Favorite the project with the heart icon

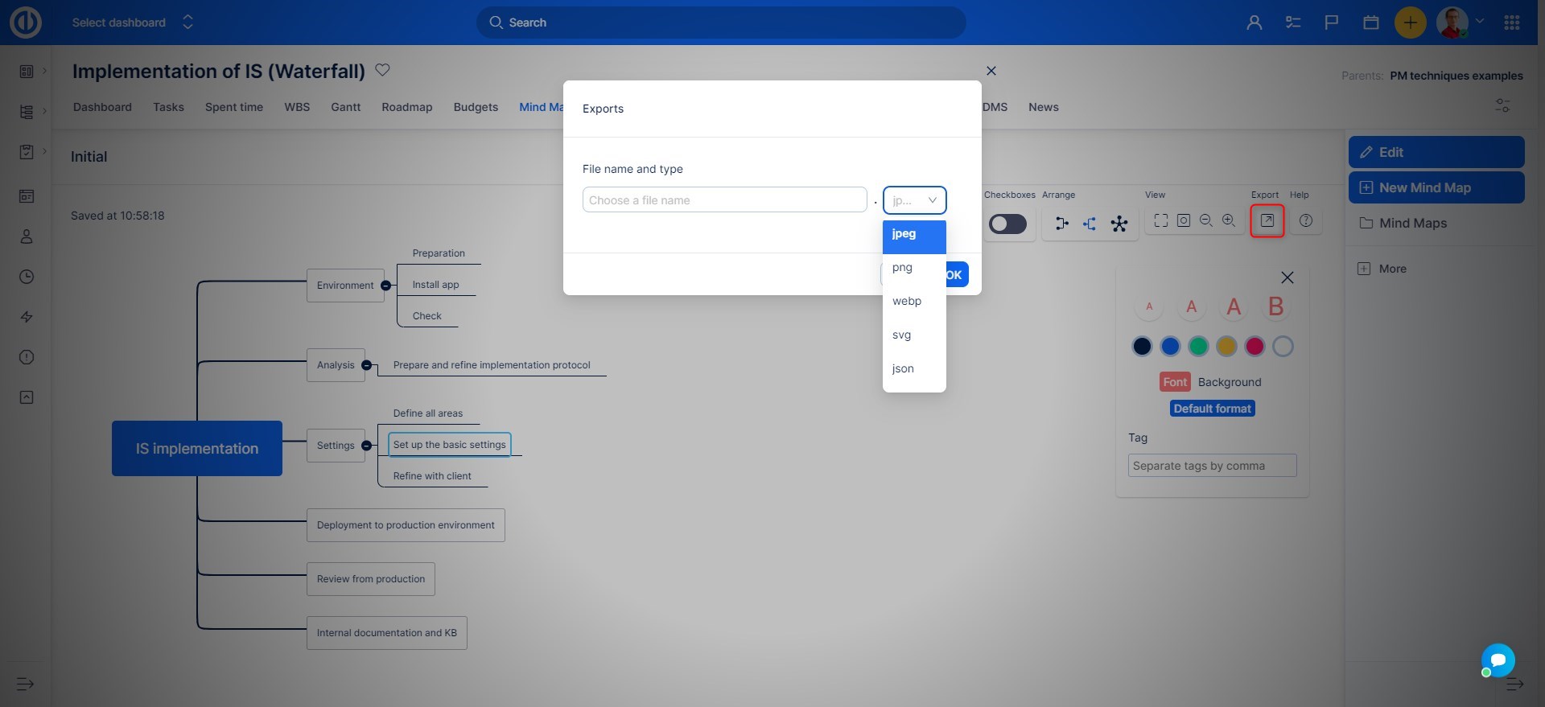point(383,70)
